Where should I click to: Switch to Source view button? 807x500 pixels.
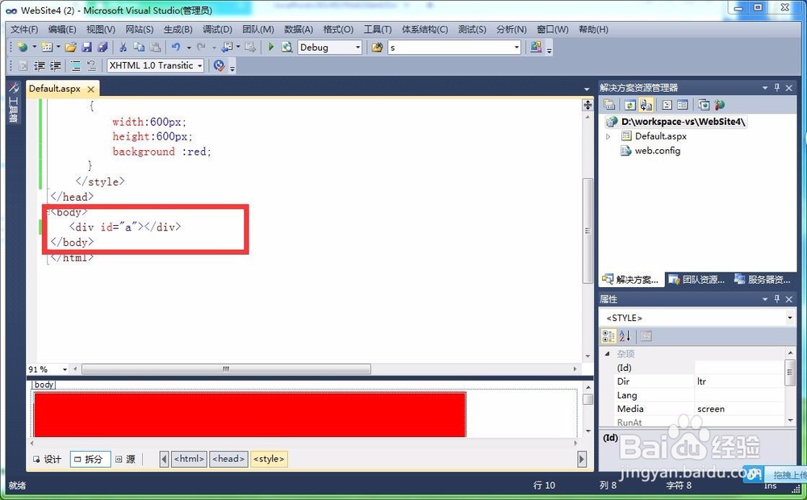[126, 459]
